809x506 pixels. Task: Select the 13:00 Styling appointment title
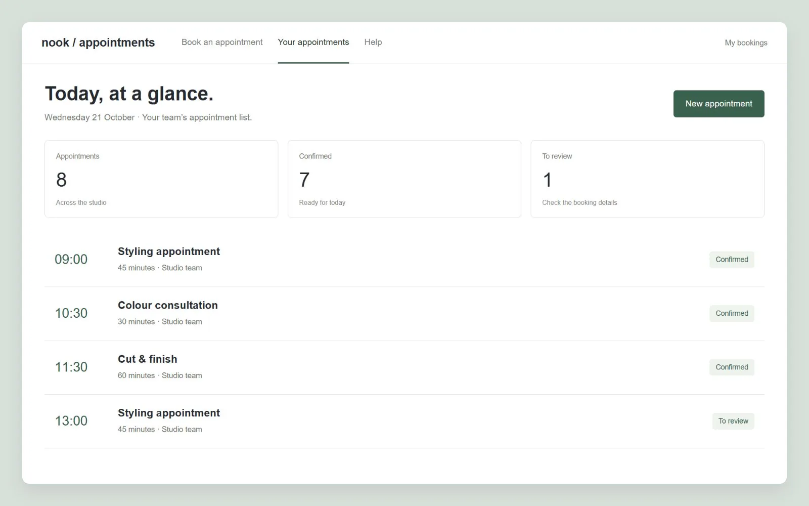tap(169, 413)
